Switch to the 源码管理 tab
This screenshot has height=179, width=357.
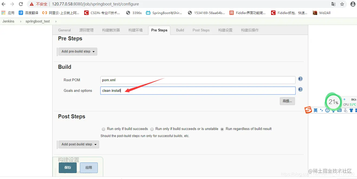86,30
